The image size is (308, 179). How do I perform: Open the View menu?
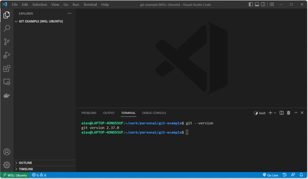click(55, 5)
